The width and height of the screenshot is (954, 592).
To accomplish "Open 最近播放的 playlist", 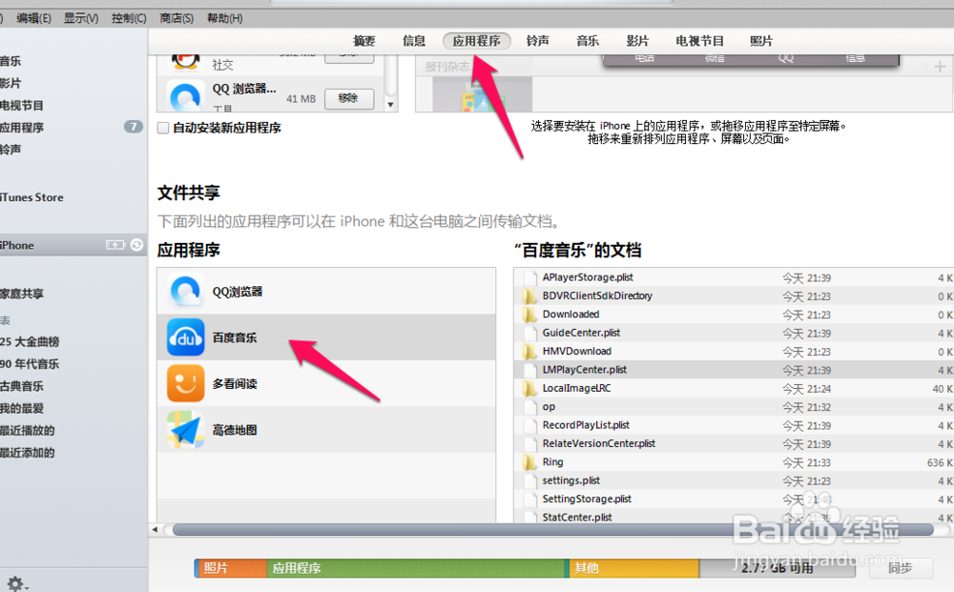I will pos(28,430).
